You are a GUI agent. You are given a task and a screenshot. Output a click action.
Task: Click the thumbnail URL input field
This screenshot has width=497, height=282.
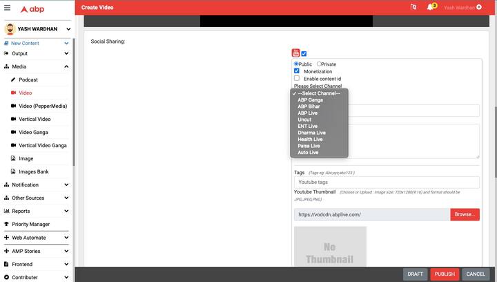tap(372, 214)
